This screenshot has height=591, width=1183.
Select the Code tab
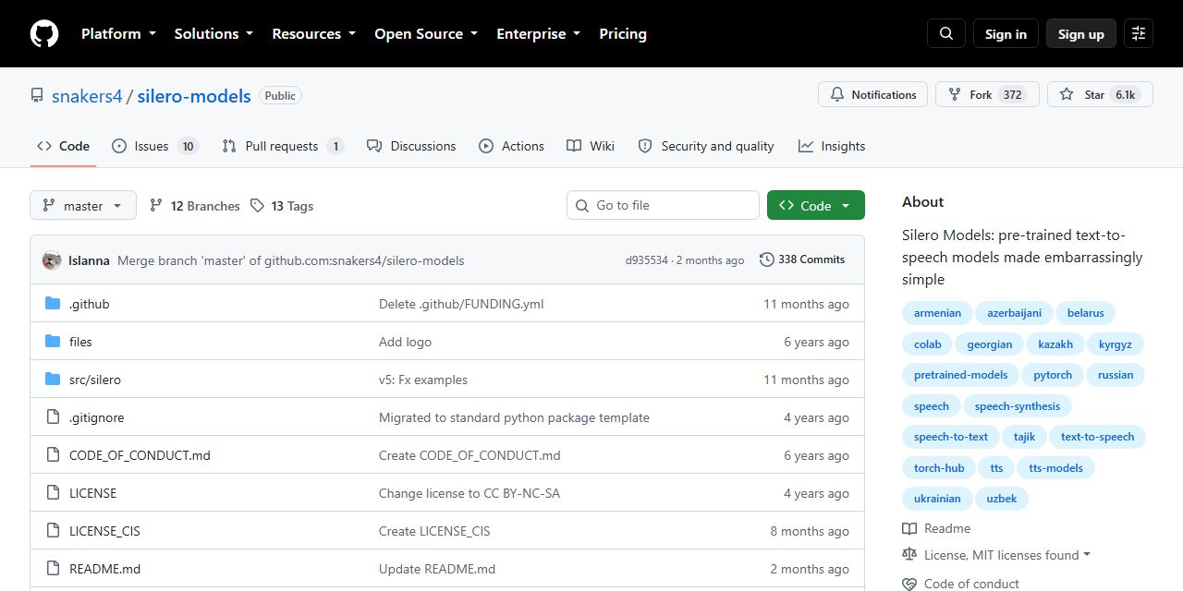pos(63,146)
